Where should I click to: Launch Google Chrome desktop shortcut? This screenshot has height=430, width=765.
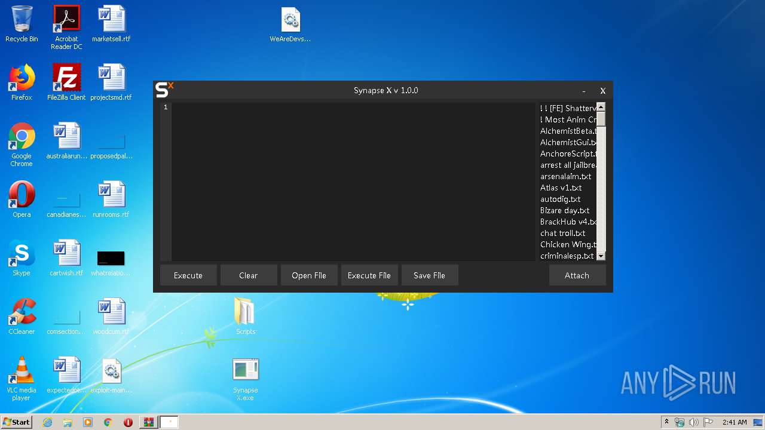tap(22, 145)
